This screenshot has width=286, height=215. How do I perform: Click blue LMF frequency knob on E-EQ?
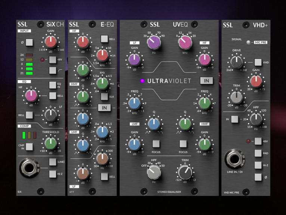coord(102,131)
